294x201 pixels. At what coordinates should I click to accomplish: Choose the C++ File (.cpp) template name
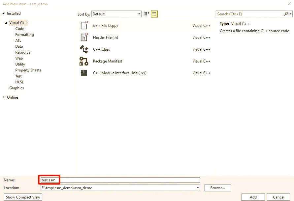(105, 26)
